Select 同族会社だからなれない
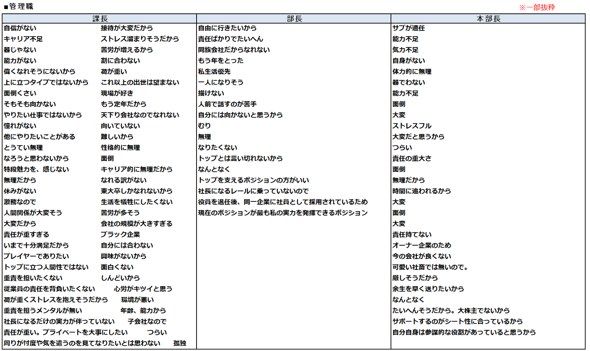This screenshot has width=590, height=351. [x=234, y=50]
